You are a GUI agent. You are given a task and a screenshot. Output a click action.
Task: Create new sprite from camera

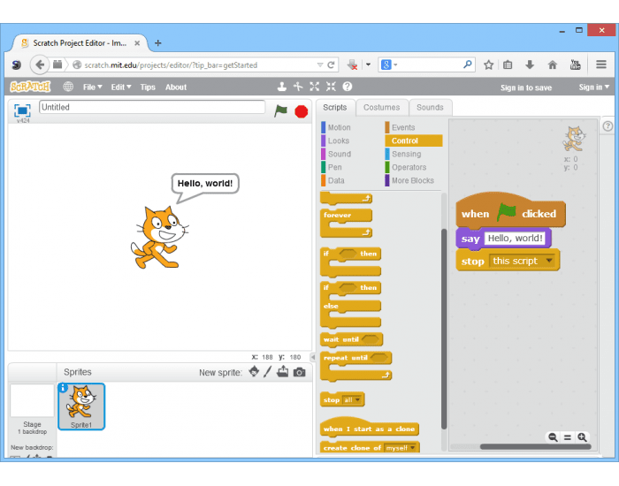tap(299, 372)
